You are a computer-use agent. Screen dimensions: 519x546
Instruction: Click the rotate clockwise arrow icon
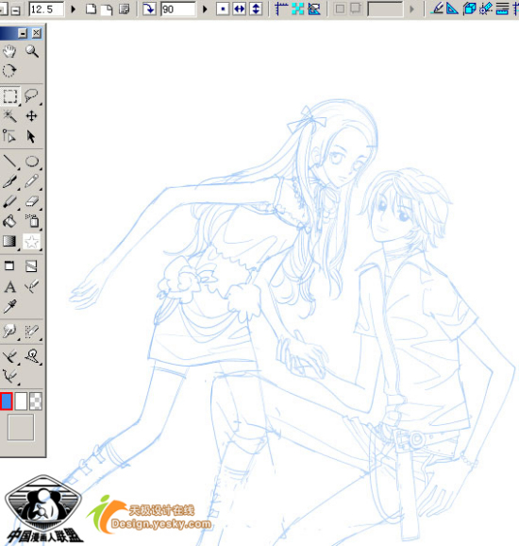(149, 9)
